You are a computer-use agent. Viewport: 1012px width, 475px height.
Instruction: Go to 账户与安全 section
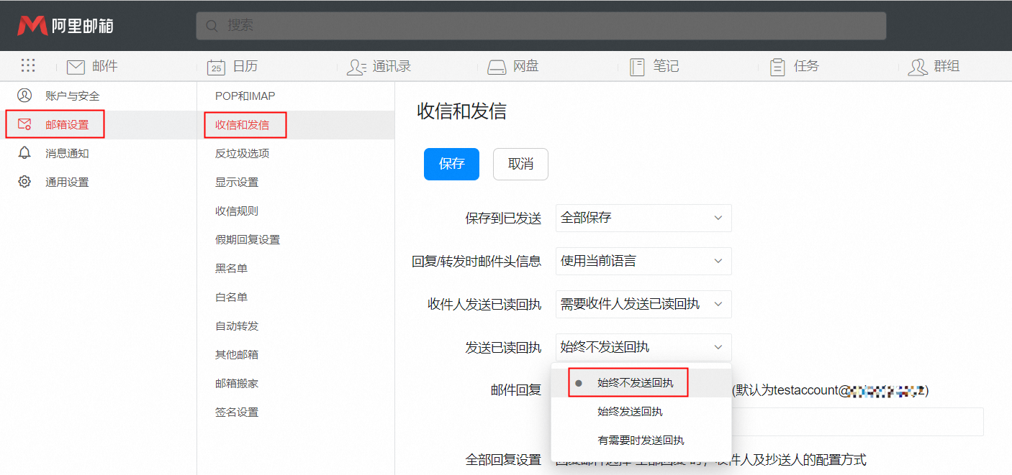[72, 96]
